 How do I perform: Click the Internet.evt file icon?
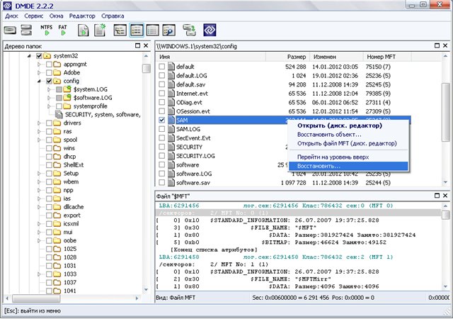(171, 94)
